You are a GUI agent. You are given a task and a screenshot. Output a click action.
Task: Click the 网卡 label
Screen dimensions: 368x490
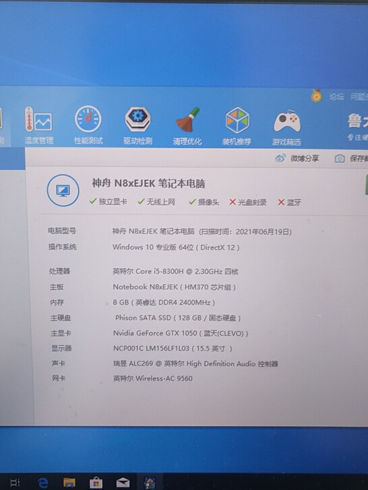pyautogui.click(x=59, y=378)
